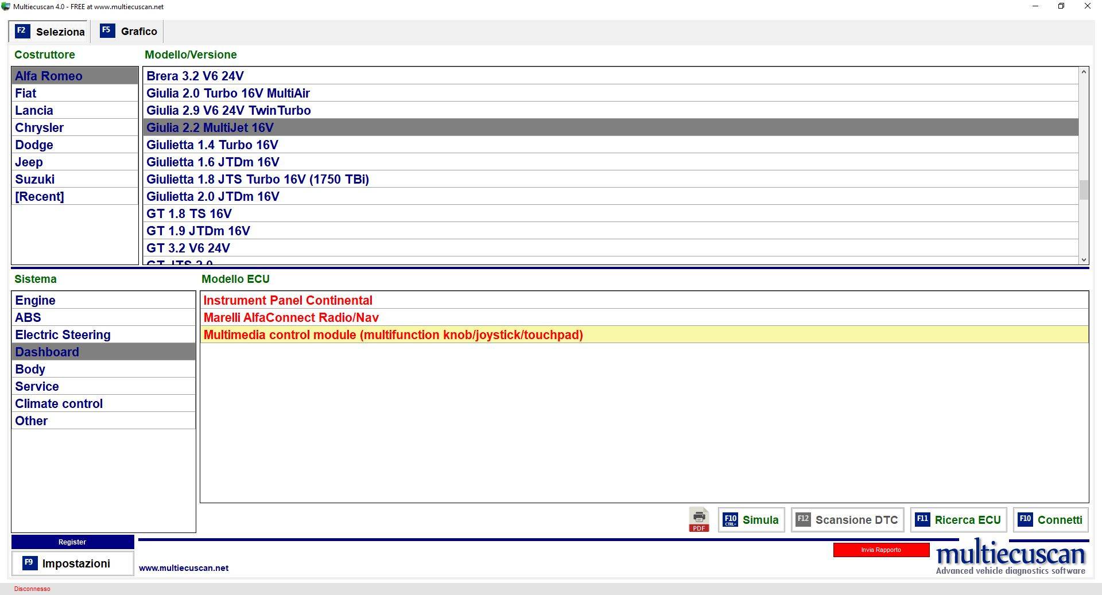Select Multimedia control module ECU
Screen dimensions: 1102x595
click(644, 335)
